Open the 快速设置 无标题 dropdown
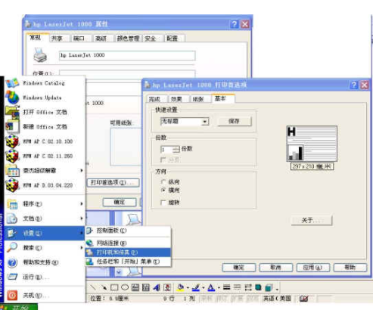Image resolution: width=376 pixels, height=310 pixels. 185,122
